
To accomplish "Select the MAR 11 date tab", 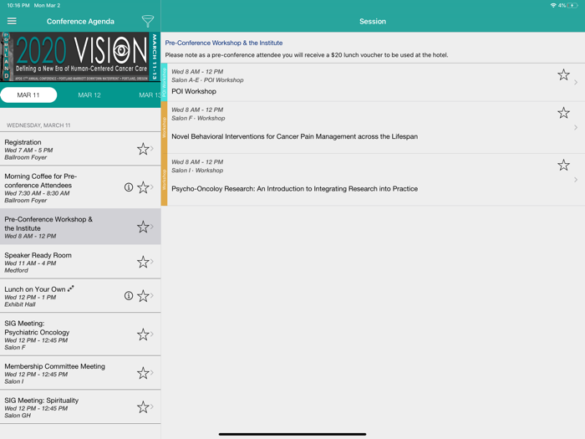I will click(x=28, y=94).
